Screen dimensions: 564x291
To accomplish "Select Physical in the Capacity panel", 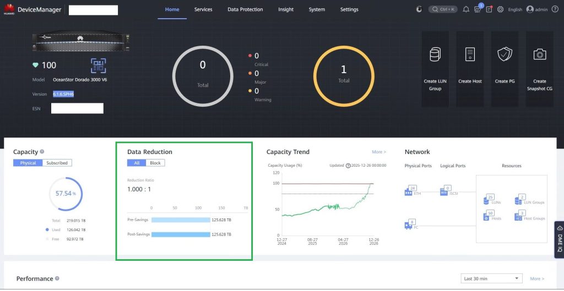I will (28, 163).
